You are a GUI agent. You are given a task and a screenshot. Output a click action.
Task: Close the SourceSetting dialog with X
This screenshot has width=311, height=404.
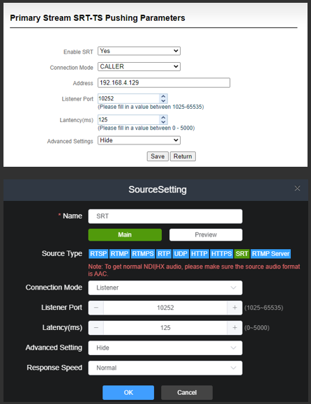(x=297, y=188)
